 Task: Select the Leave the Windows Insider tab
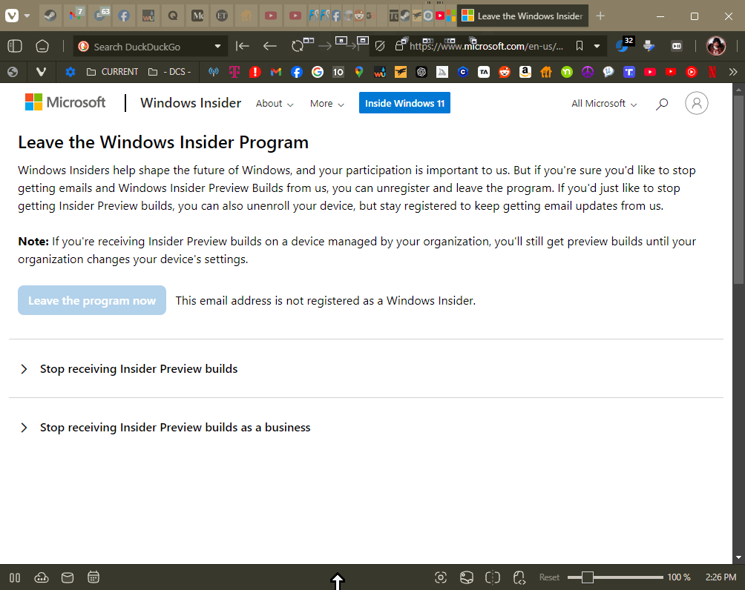point(522,16)
